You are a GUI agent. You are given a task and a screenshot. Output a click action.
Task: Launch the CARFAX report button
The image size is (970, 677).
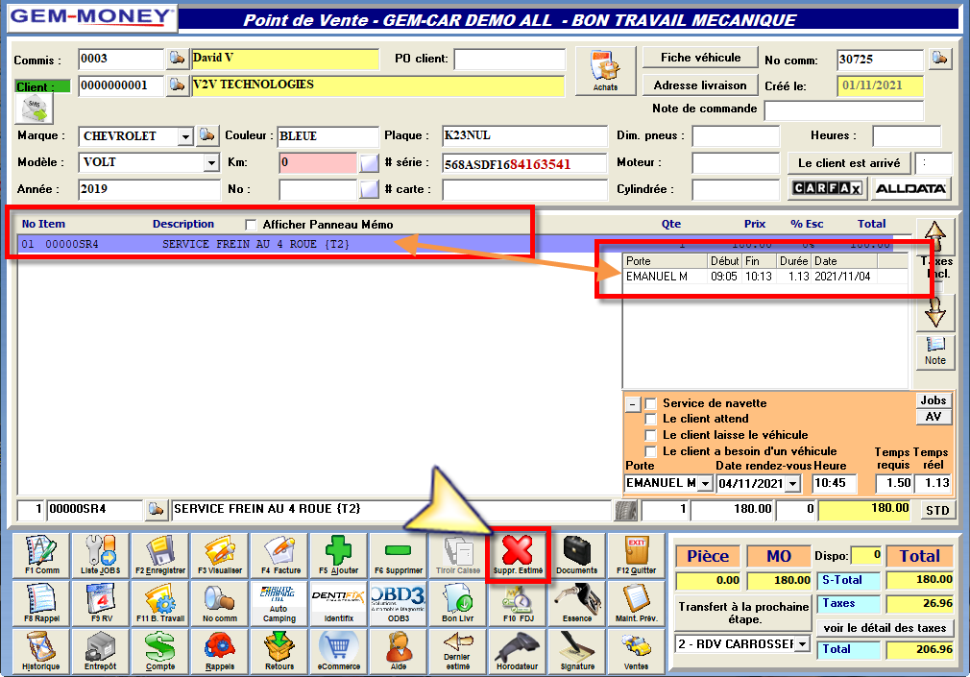827,188
